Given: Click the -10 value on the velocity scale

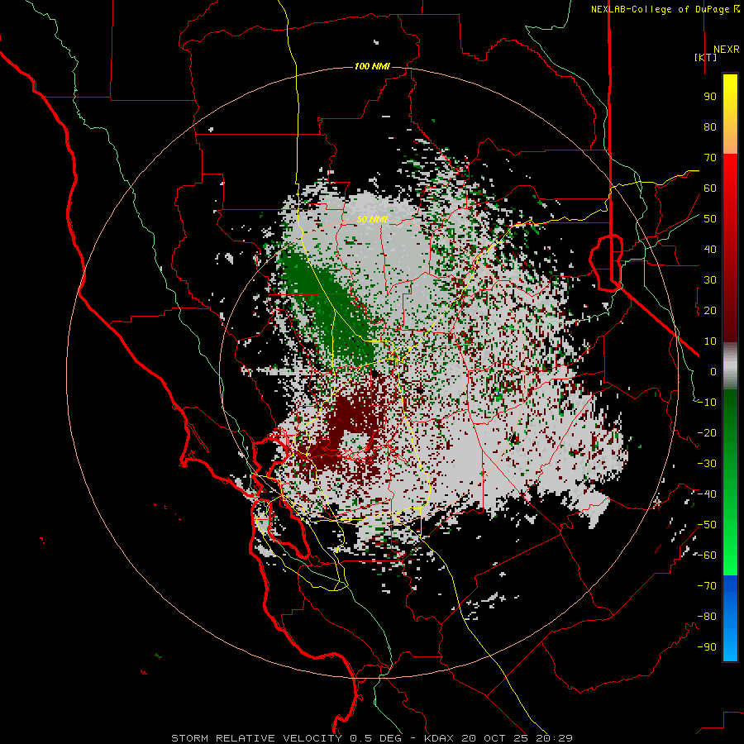Looking at the screenshot, I should [707, 403].
